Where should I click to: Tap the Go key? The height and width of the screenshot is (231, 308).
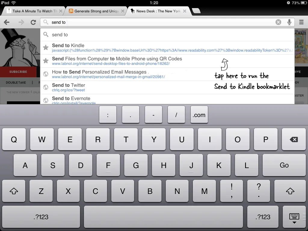pos(284,165)
